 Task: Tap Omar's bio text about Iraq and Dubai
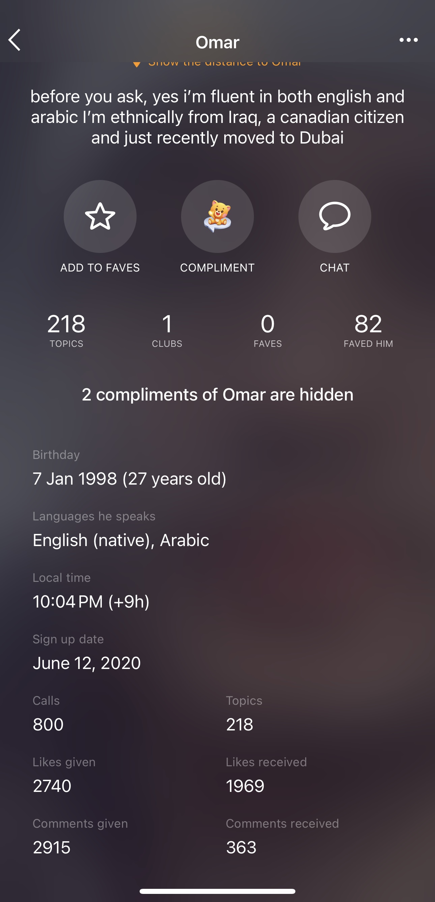click(217, 117)
